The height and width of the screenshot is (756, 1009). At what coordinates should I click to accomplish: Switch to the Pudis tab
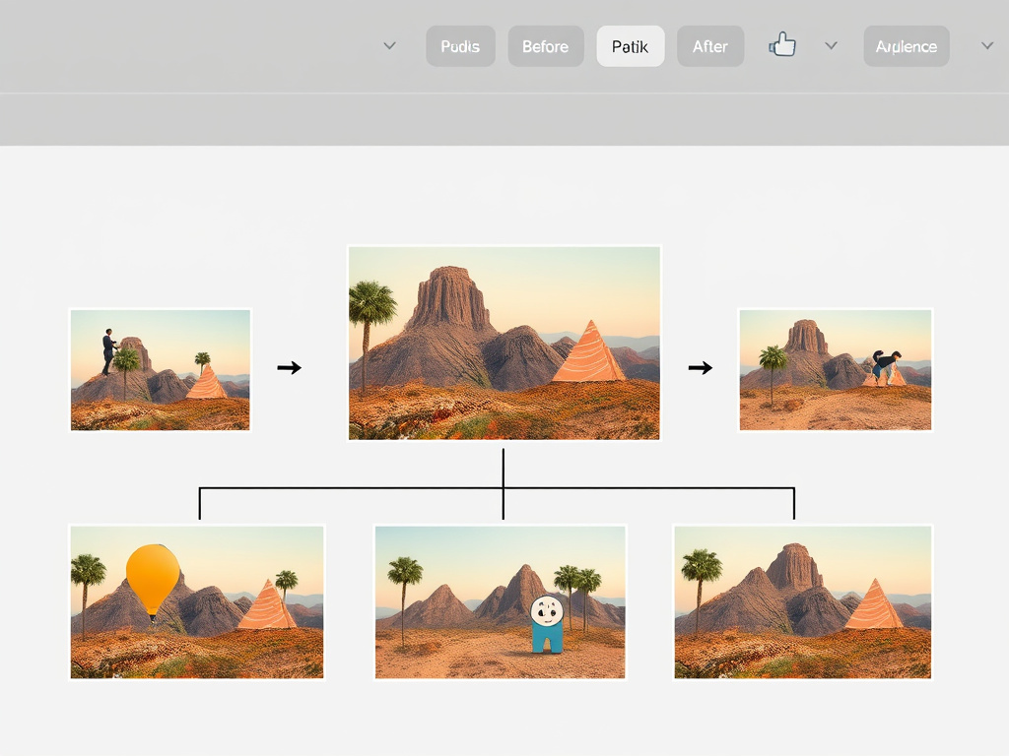(x=461, y=46)
